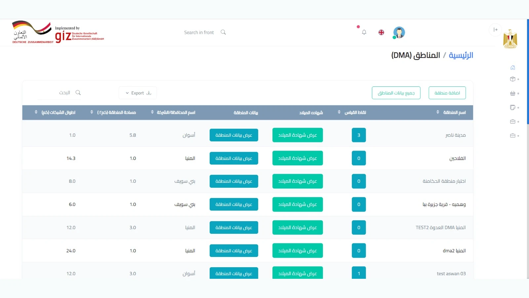529x298 pixels.
Task: Click measurement points for وهمية - قرية جزيرة ببا
Action: click(x=359, y=204)
